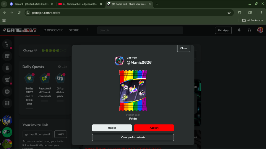Image resolution: width=266 pixels, height=149 pixels.
Task: Open the user avatar menu
Action: point(260,30)
